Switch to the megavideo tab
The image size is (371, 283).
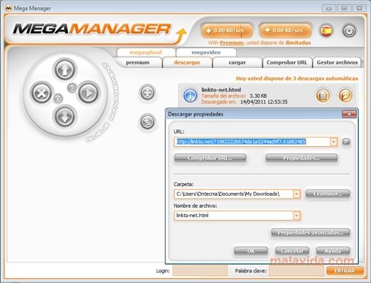pos(206,52)
